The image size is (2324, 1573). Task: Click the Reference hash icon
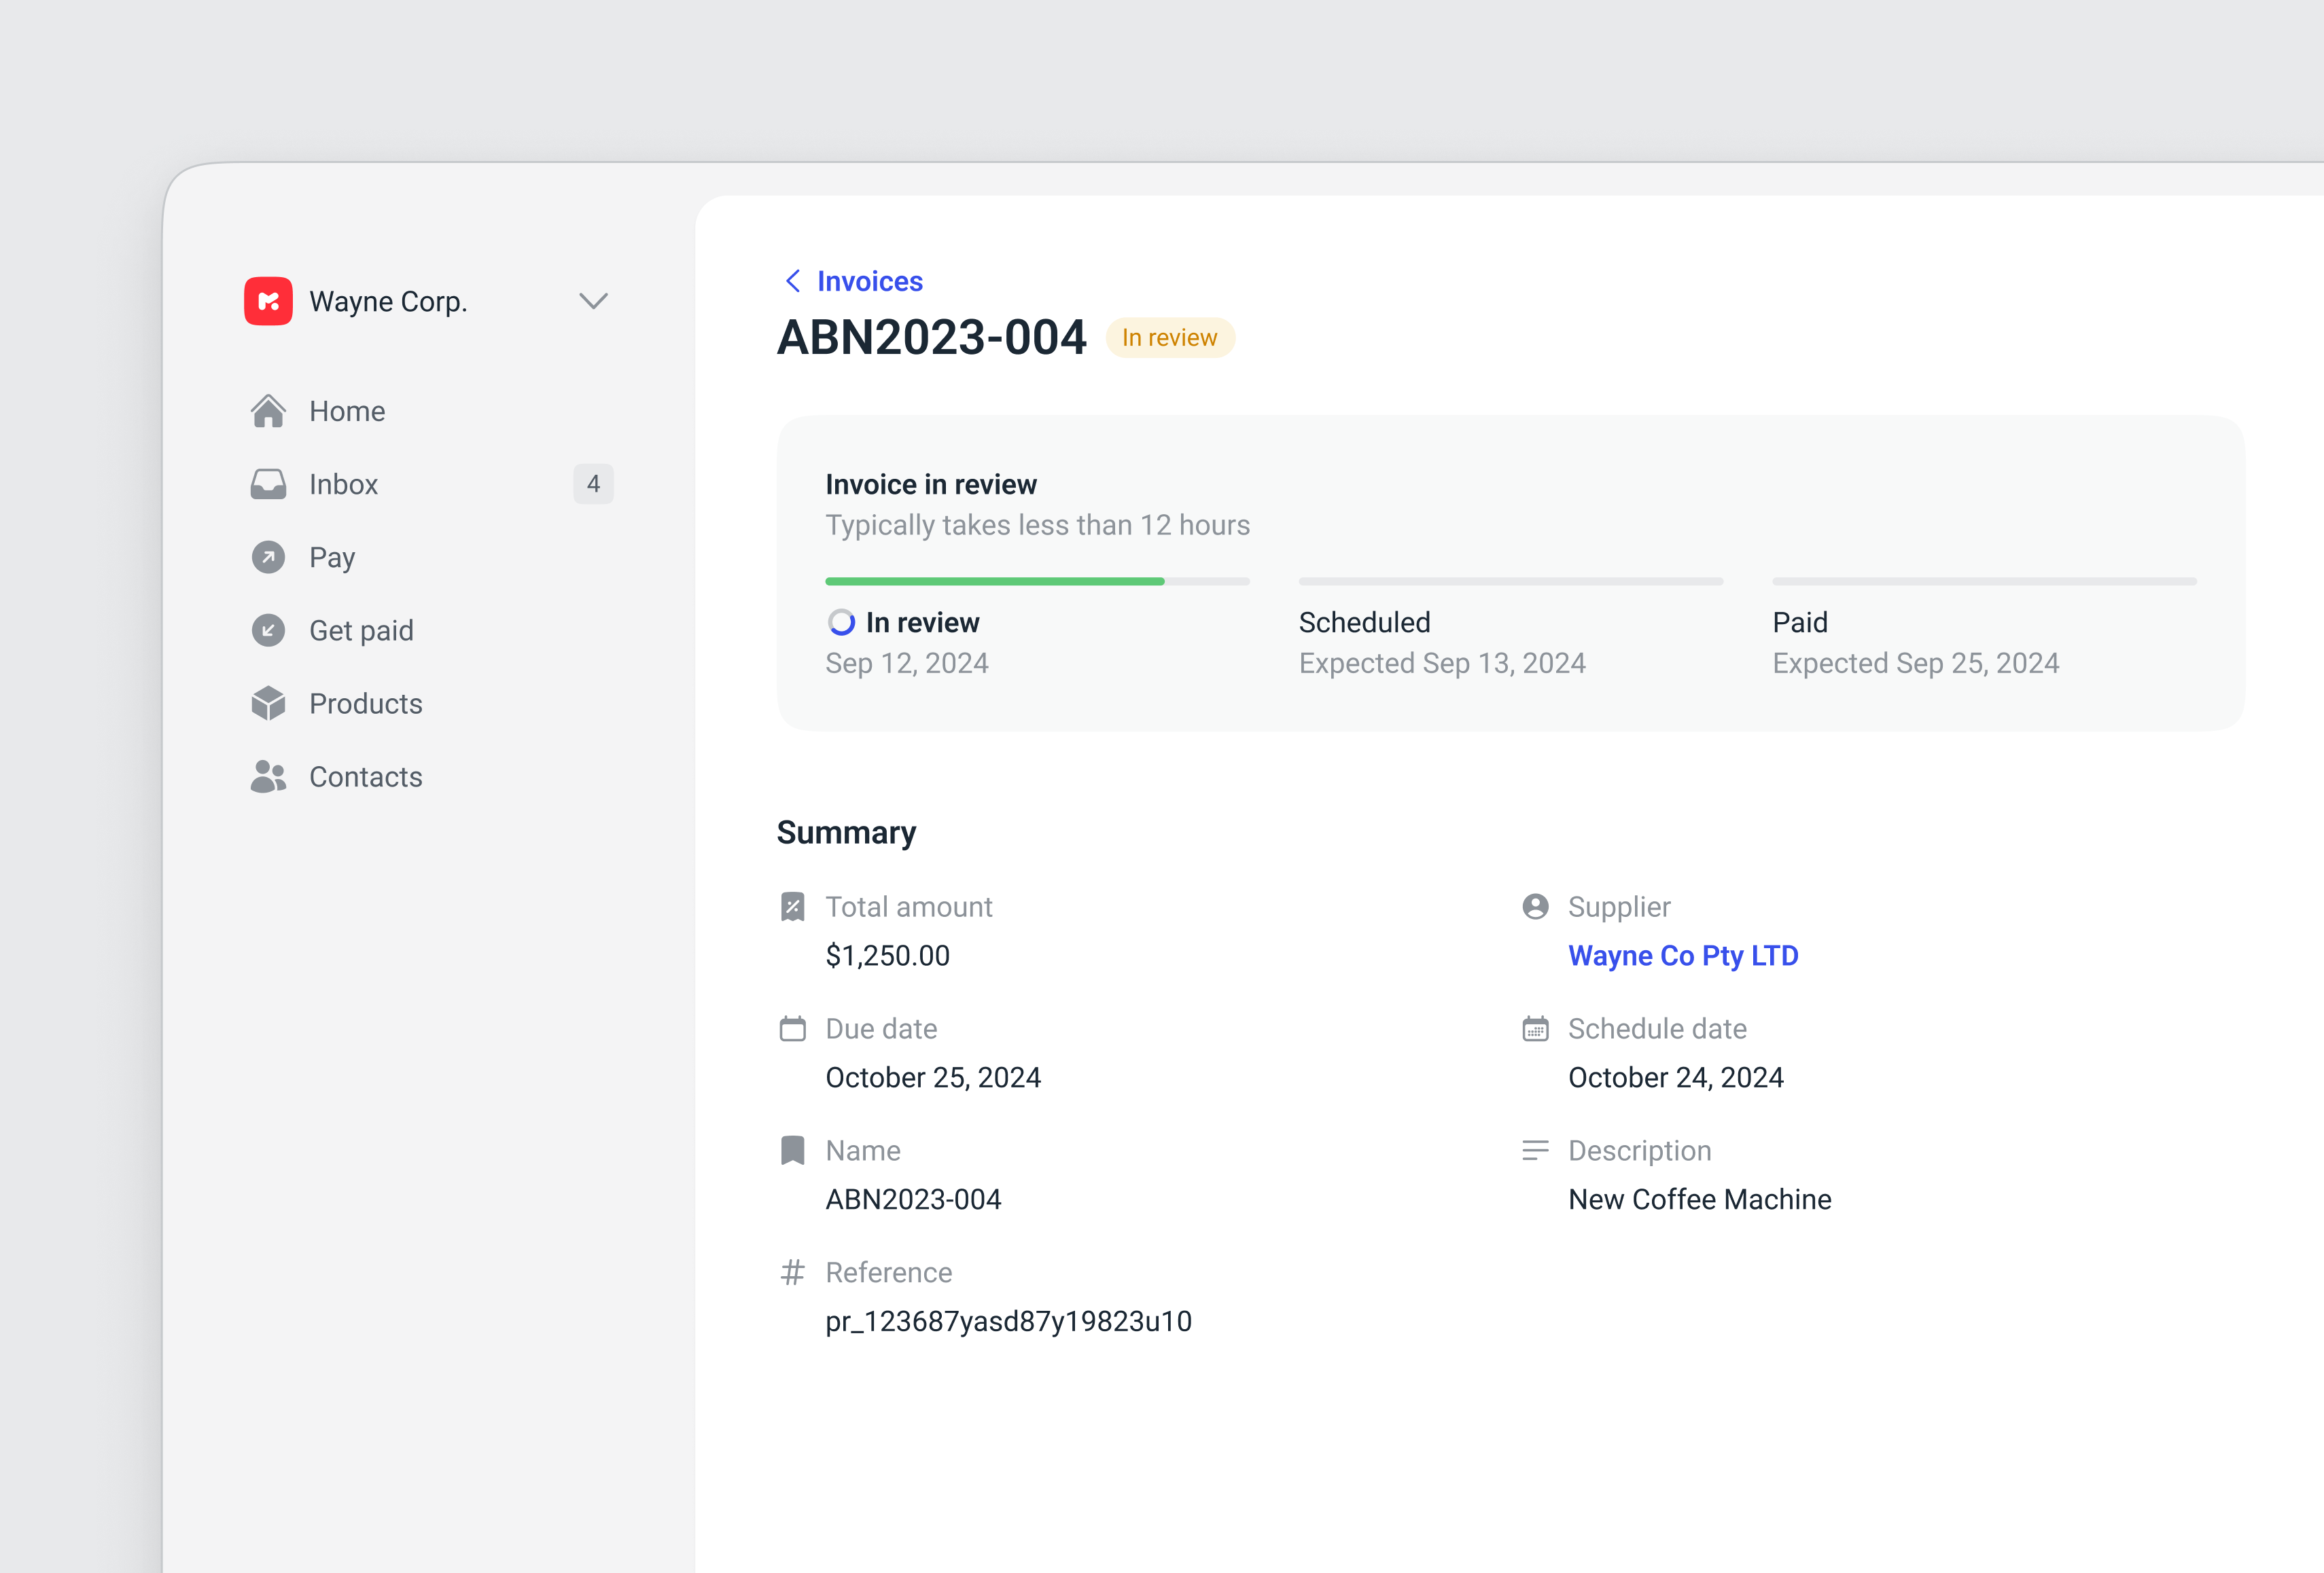[792, 1272]
